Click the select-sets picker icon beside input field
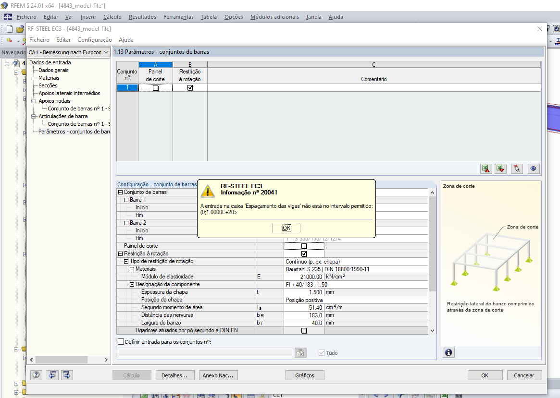 [x=300, y=353]
